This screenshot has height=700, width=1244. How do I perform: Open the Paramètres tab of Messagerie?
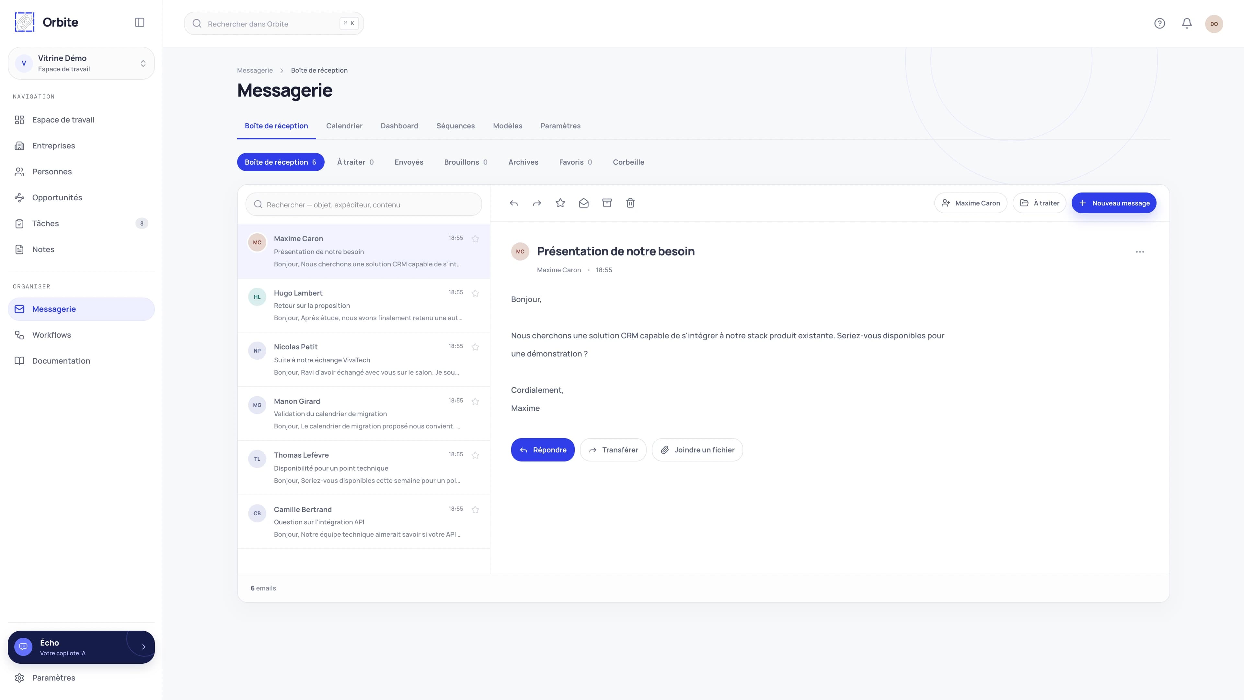pos(560,126)
